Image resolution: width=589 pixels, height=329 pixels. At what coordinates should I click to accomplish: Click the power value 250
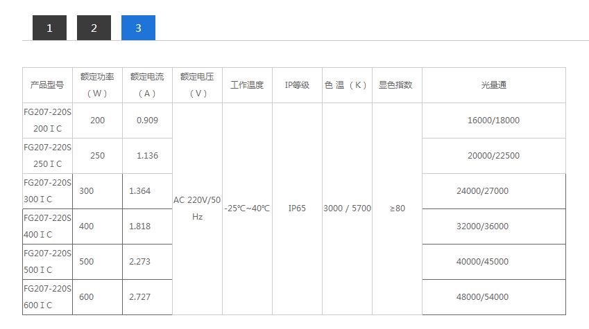point(97,156)
